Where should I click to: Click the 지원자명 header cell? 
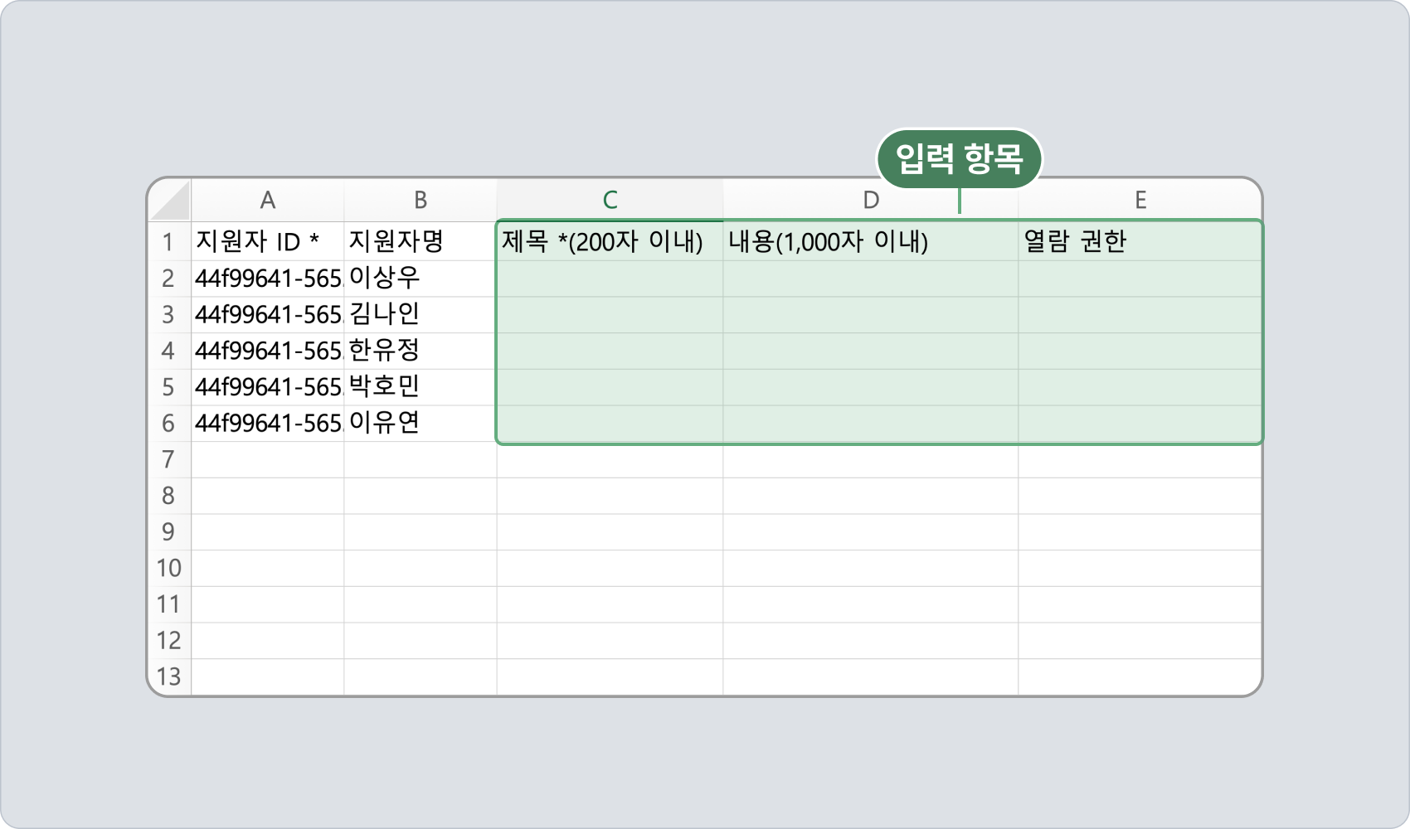[421, 242]
